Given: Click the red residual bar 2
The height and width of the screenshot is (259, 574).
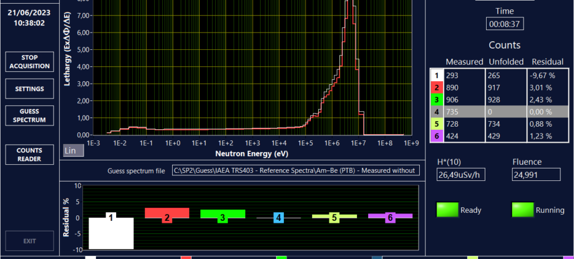Looking at the screenshot, I should [x=167, y=213].
